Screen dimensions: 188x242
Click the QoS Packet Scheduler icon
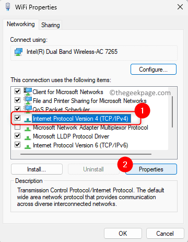[x=28, y=109]
